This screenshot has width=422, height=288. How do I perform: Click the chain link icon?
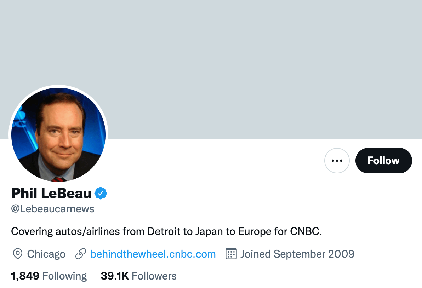[81, 254]
